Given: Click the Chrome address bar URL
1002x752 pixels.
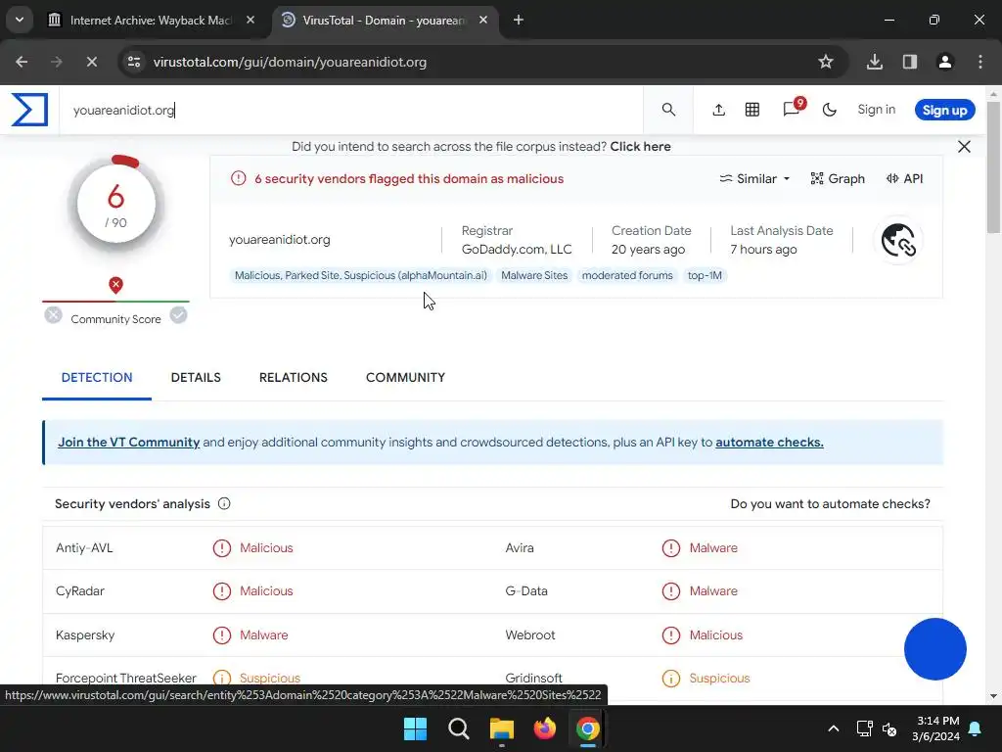Looking at the screenshot, I should click(290, 62).
